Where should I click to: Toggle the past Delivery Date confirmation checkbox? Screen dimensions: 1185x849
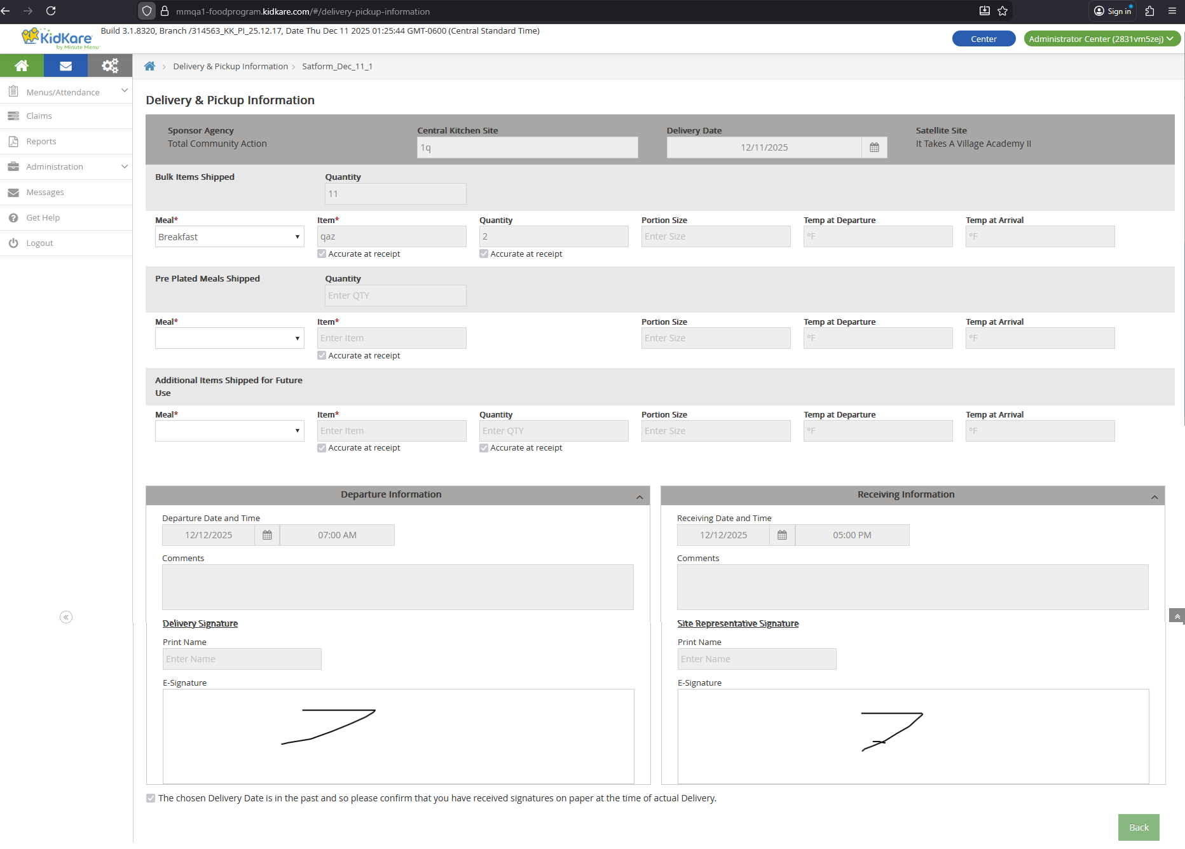151,798
